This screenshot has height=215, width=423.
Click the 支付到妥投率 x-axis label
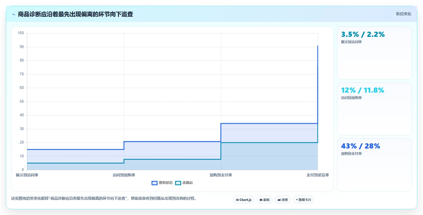pyautogui.click(x=317, y=175)
